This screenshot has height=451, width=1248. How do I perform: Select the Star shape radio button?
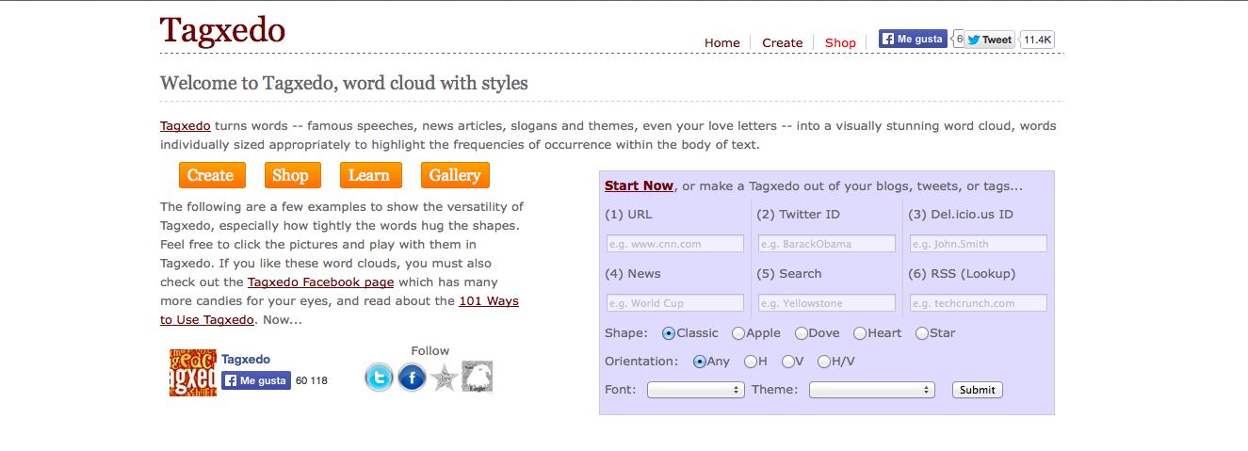922,333
